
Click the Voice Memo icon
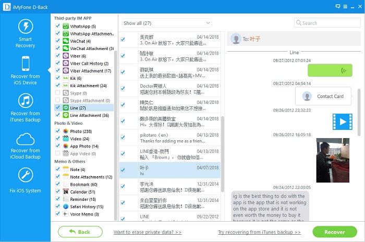[x=66, y=214]
